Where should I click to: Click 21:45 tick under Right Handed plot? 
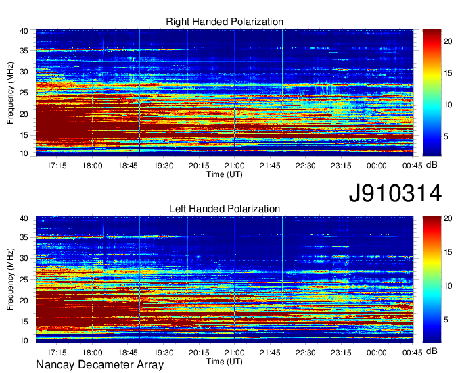(x=270, y=166)
